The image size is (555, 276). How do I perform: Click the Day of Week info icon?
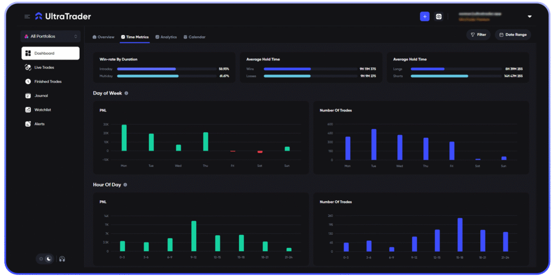(126, 93)
